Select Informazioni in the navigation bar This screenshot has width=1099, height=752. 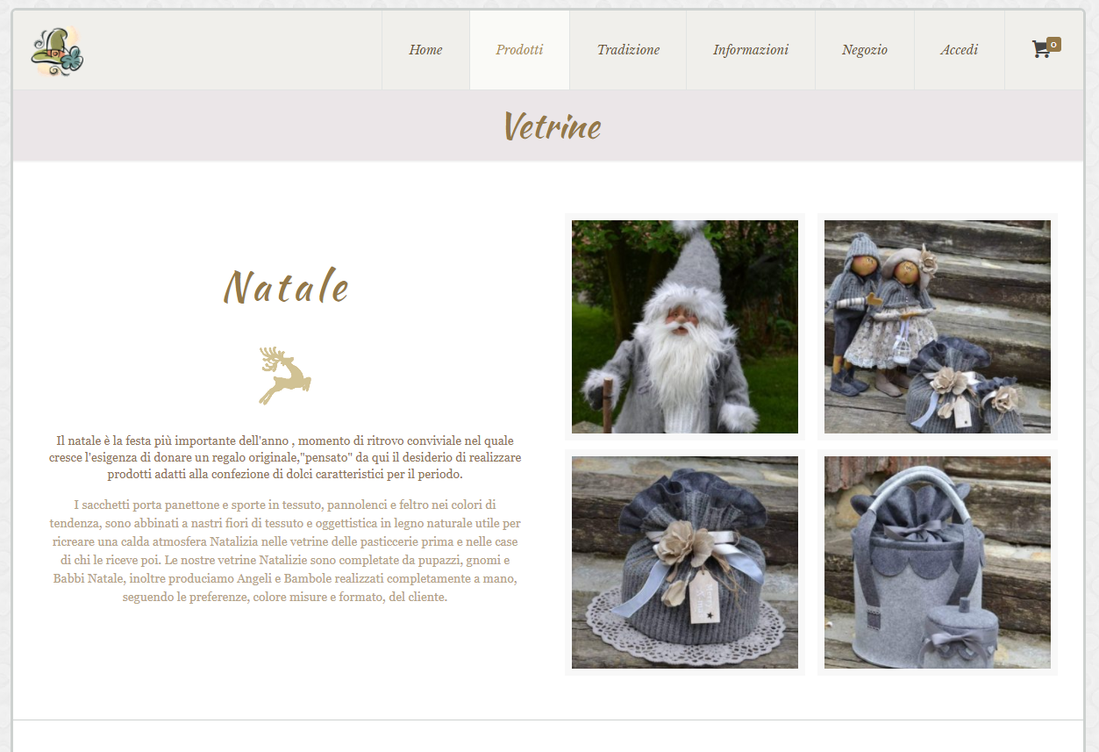tap(751, 50)
